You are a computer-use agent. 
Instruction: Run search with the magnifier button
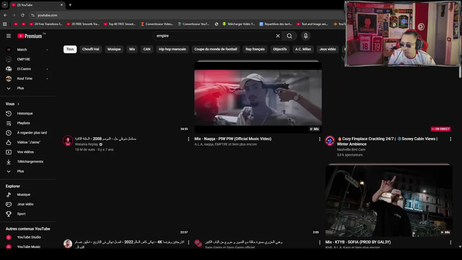coord(289,36)
